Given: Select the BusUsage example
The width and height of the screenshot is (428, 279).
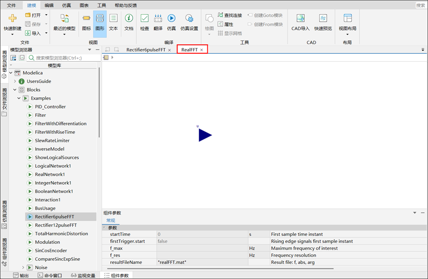Looking at the screenshot, I should tap(45, 208).
